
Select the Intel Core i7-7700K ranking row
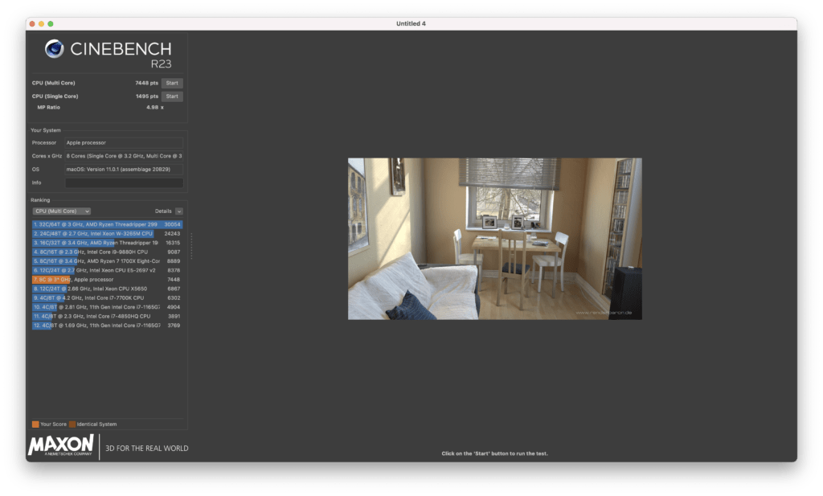click(x=107, y=297)
